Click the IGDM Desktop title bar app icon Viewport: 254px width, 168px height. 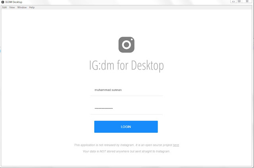click(3, 2)
